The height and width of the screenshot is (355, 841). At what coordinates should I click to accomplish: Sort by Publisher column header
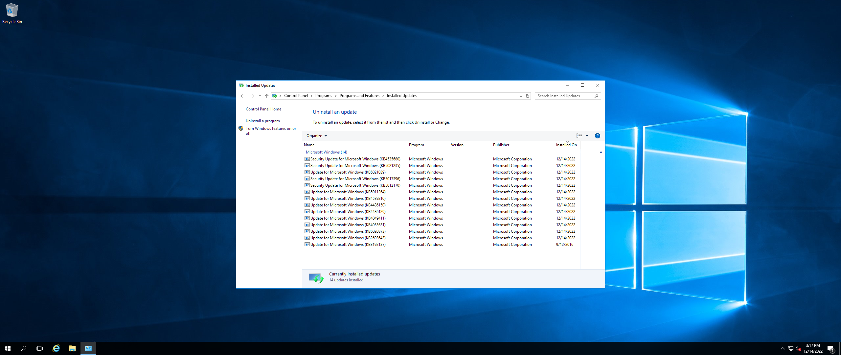point(522,145)
